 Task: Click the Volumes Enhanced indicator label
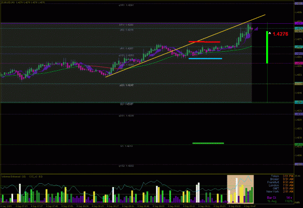pos(14,176)
